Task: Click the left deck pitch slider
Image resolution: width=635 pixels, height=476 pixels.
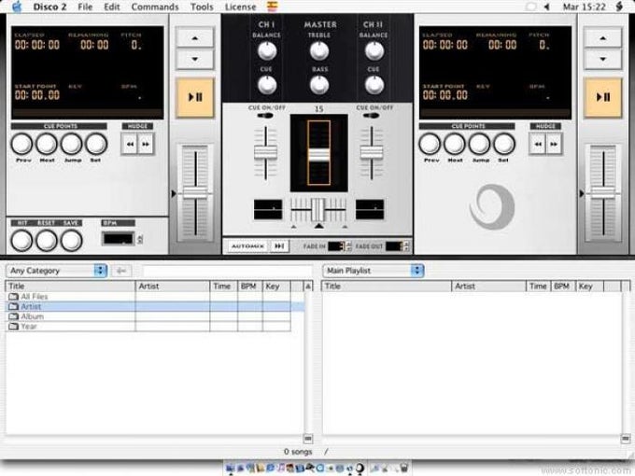Action: click(x=195, y=192)
